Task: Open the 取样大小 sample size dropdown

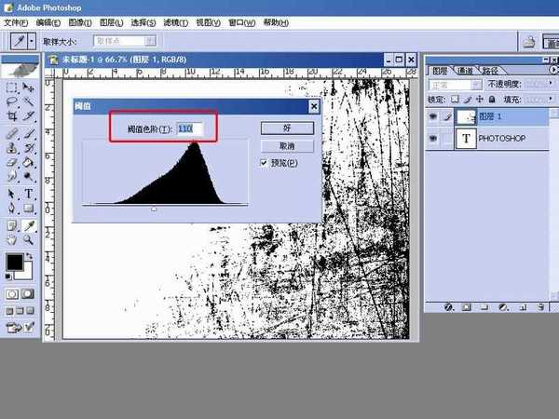Action: pyautogui.click(x=124, y=41)
